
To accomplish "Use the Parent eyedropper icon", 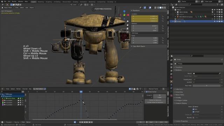I will pos(219,73).
